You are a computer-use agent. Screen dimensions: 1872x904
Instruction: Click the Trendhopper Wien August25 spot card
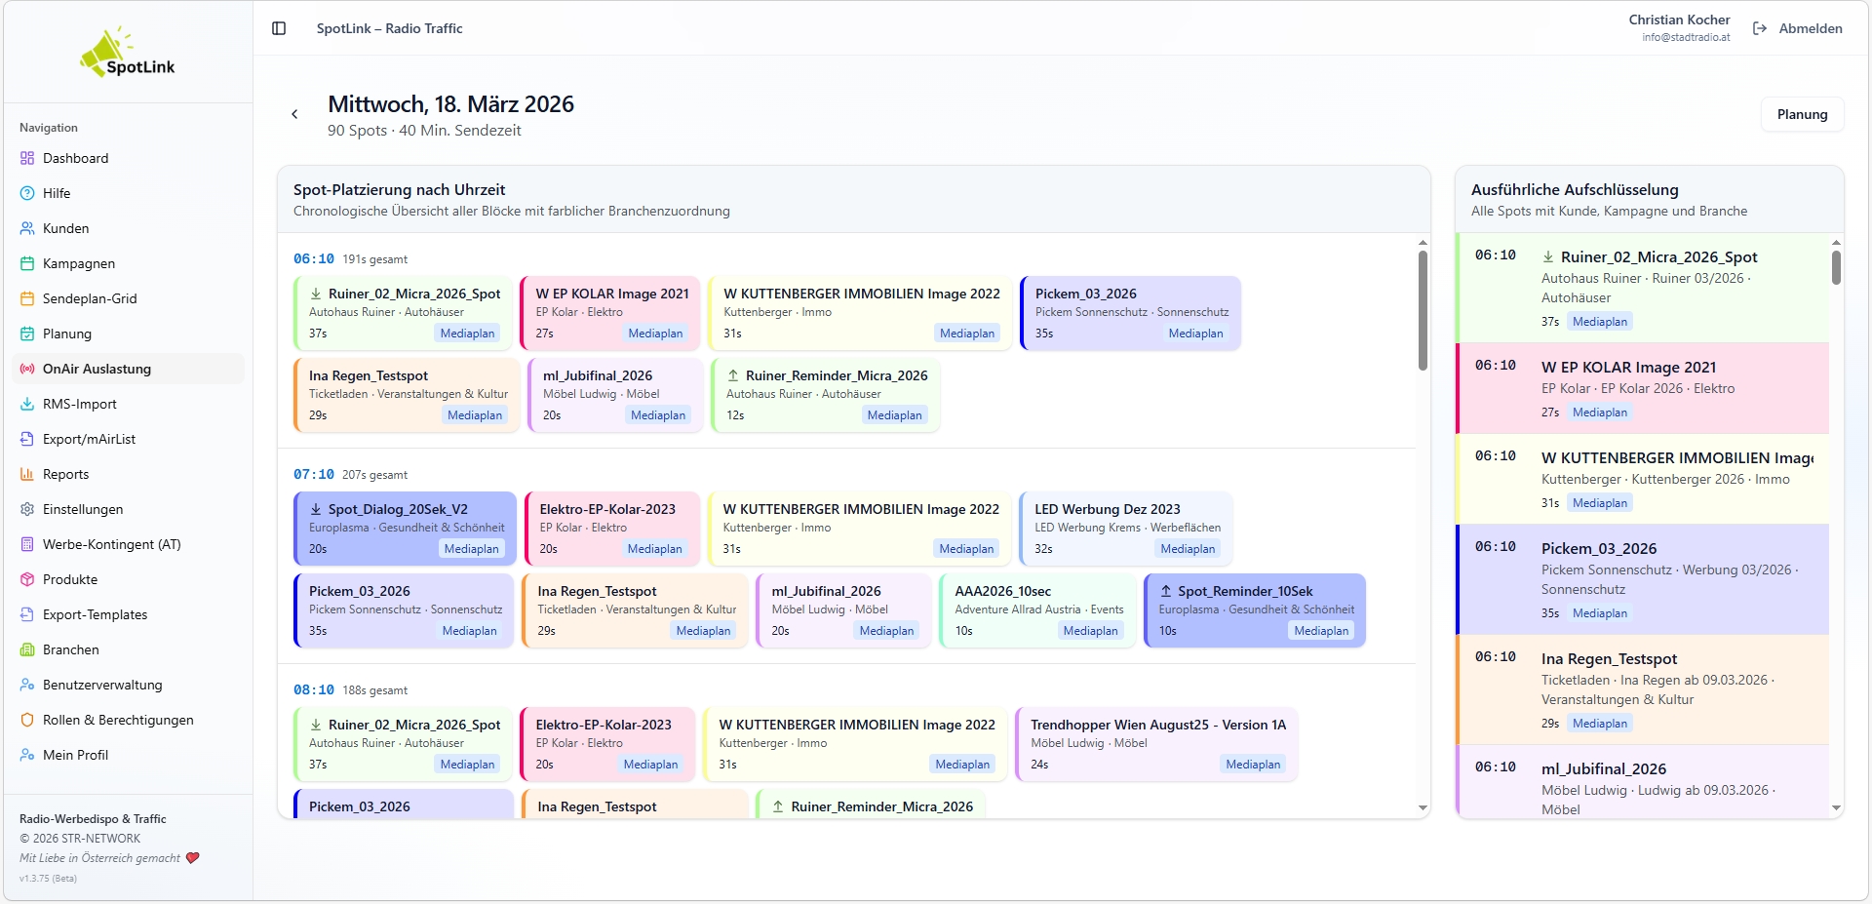click(1156, 743)
